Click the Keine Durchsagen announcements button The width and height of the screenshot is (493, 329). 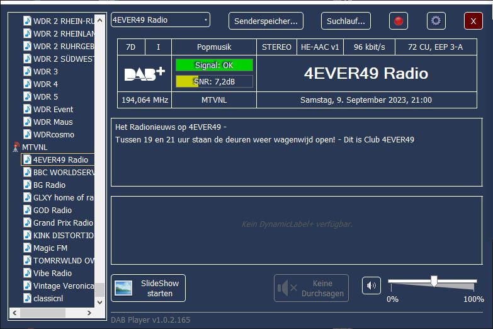pyautogui.click(x=311, y=288)
